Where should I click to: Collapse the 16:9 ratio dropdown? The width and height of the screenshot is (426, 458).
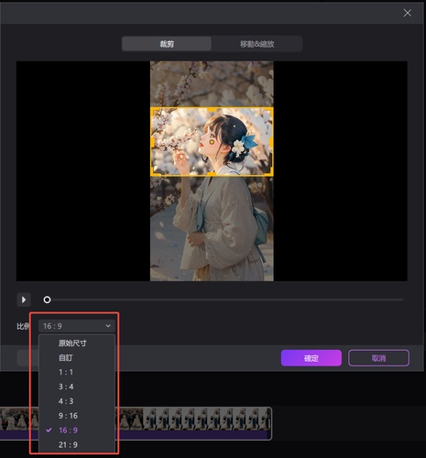77,326
